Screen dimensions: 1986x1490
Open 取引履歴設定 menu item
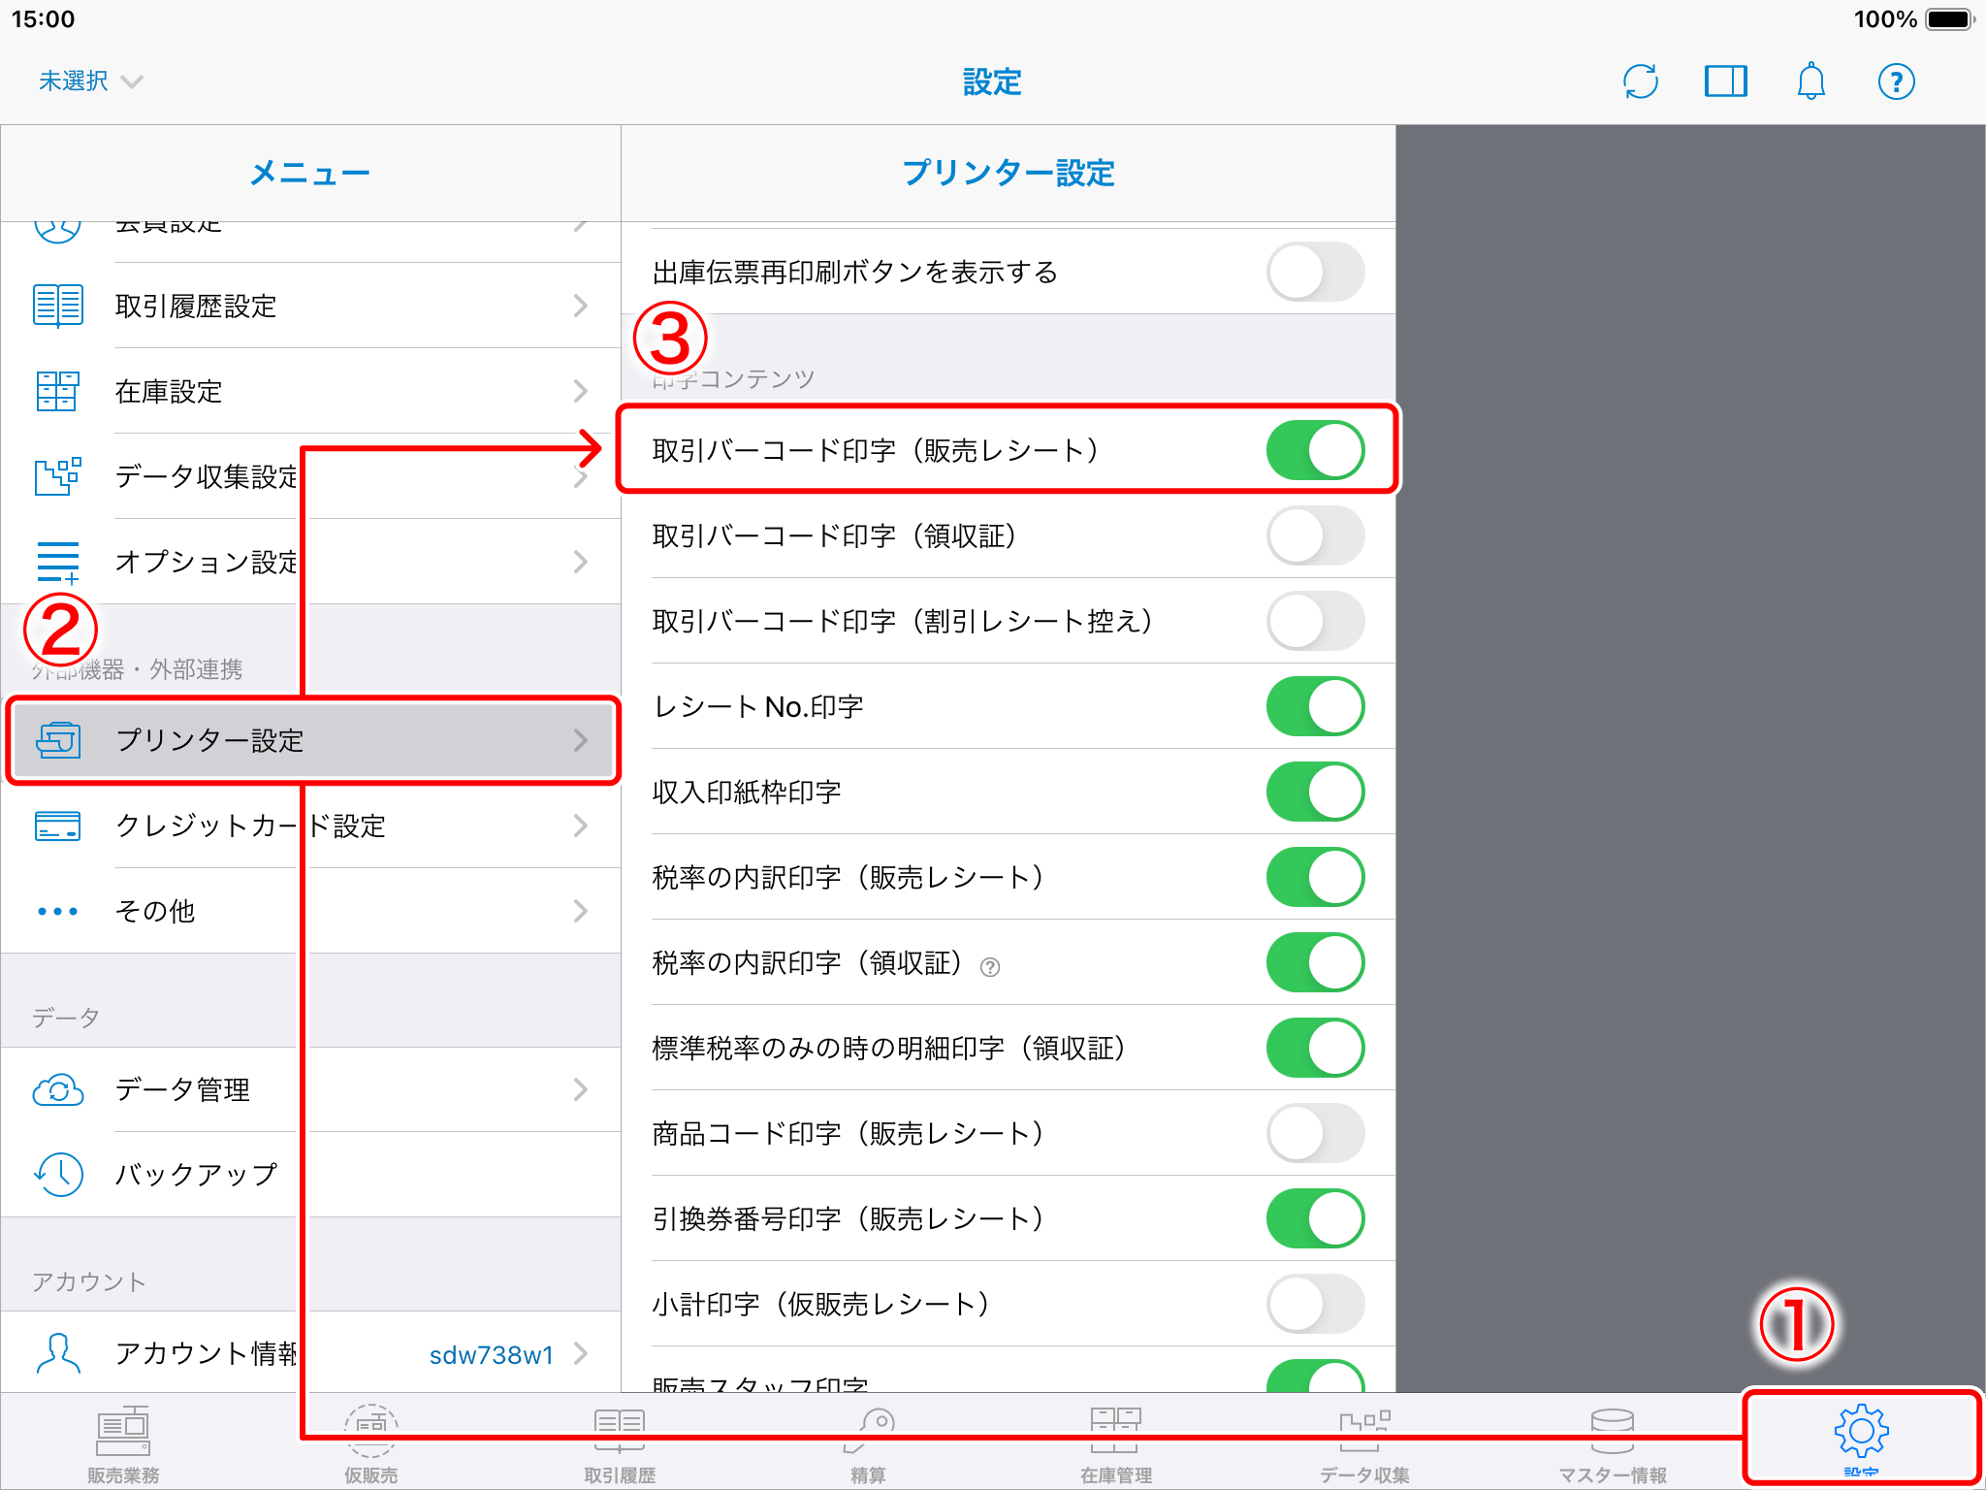[x=310, y=306]
